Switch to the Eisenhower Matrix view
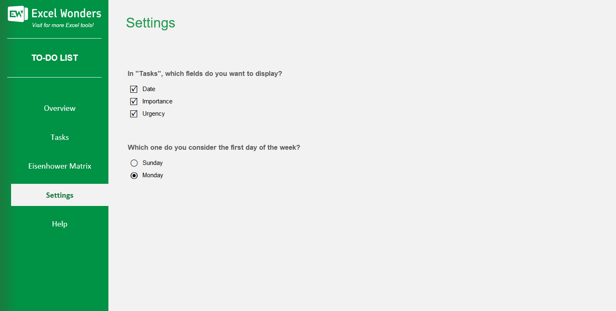The image size is (616, 311). pos(60,166)
